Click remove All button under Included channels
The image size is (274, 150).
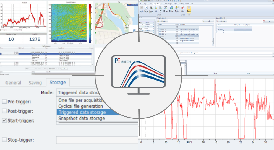268,21
